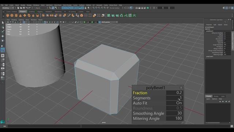Open the Modeling menu set dropdown
Screen dimensions: 234x132
pos(8,8)
